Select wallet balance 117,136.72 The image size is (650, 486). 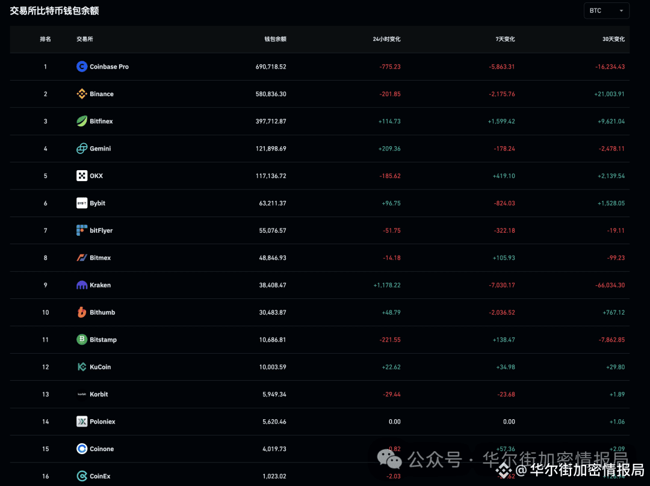[271, 176]
